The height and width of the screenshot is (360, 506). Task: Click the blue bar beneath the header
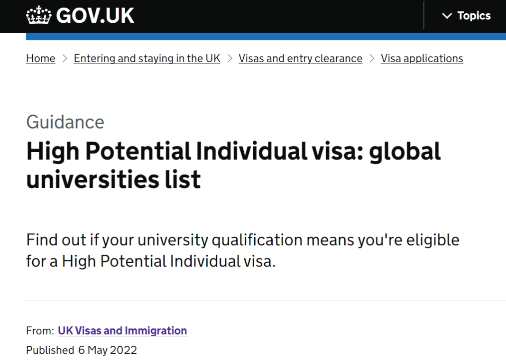(x=266, y=37)
